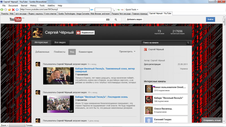Click the blue Войти sign-in button
Image resolution: width=226 pixels, height=127 pixels.
[x=210, y=19]
